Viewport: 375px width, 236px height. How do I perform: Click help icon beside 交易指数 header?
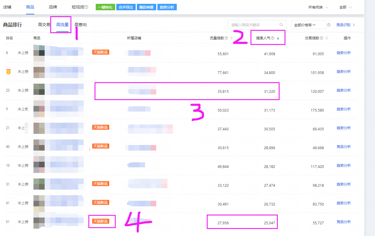click(x=321, y=38)
